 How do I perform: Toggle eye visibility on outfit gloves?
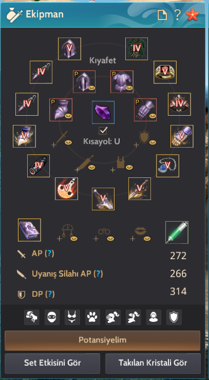click(x=152, y=116)
